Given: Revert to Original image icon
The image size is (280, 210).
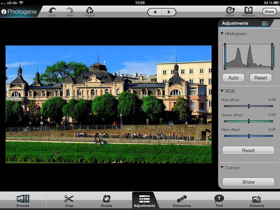Looking at the screenshot, I should (90, 11).
